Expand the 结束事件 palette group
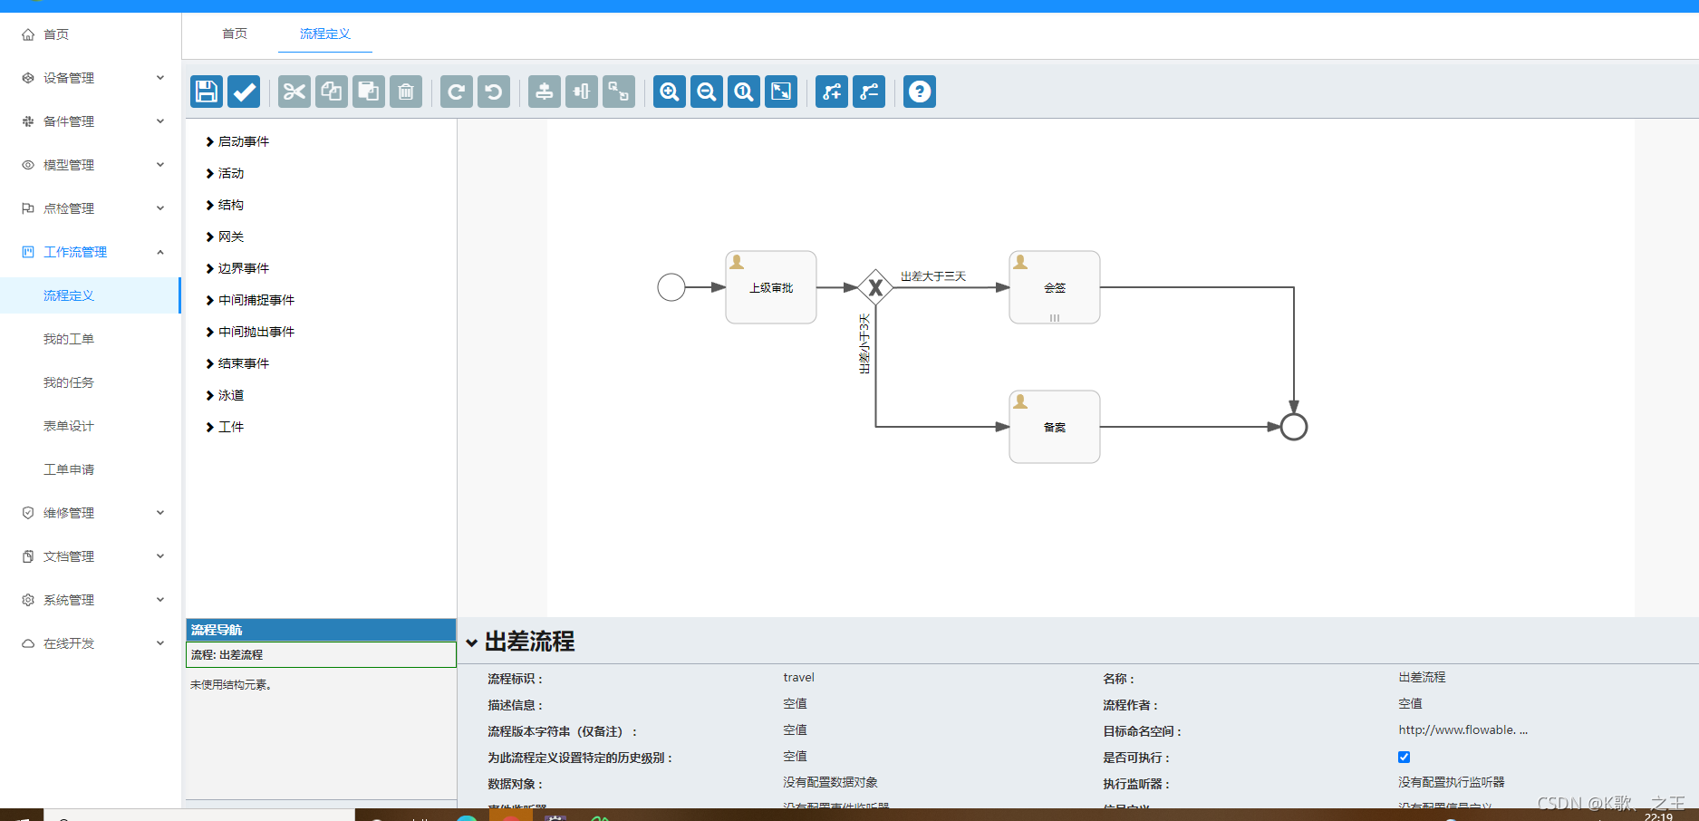 pos(237,363)
